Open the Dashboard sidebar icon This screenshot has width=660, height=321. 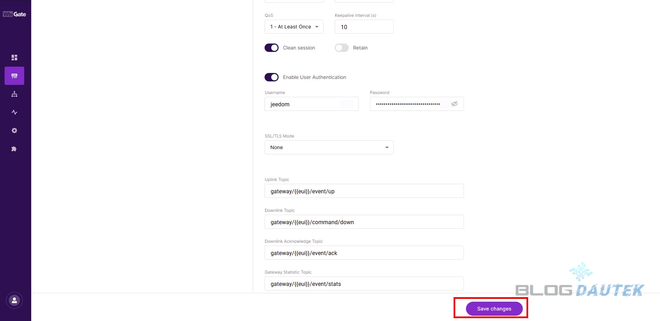coord(14,58)
